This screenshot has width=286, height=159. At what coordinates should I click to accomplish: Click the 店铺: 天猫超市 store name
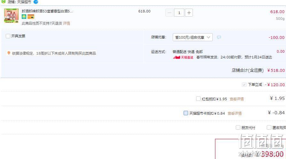coord(19,2)
